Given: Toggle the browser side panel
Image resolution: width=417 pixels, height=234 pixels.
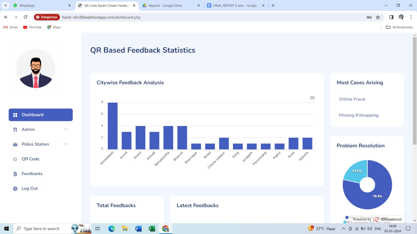Looking at the screenshot, I should 391,17.
